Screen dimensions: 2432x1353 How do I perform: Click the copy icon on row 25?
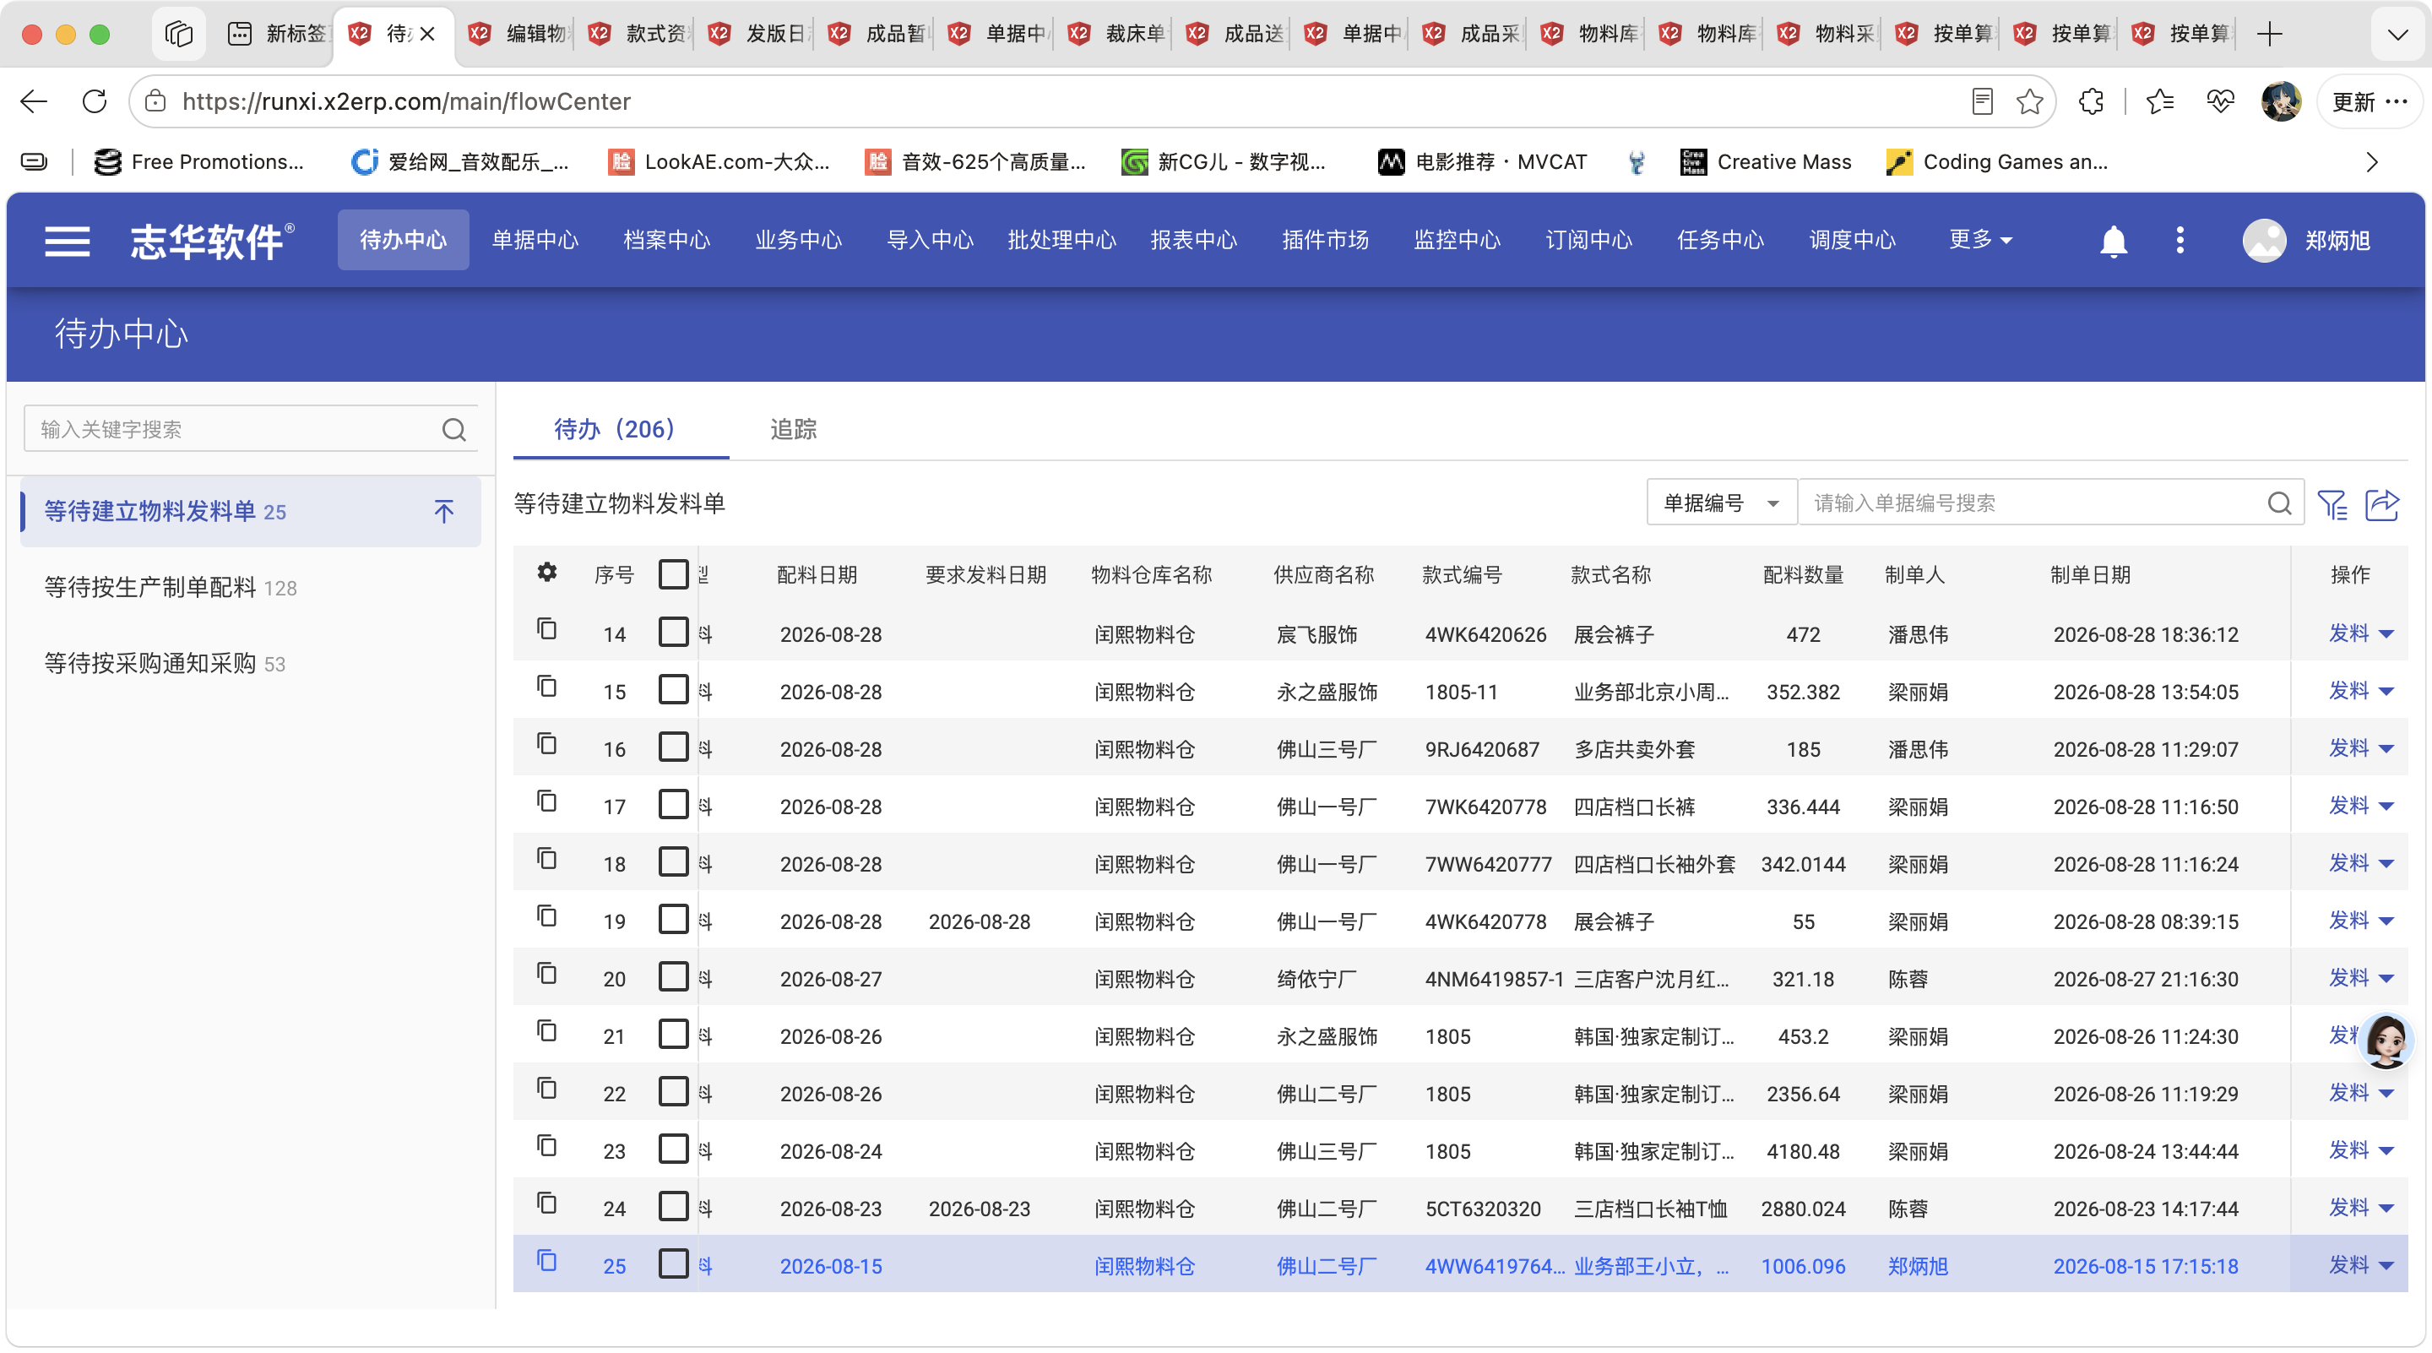[546, 1262]
